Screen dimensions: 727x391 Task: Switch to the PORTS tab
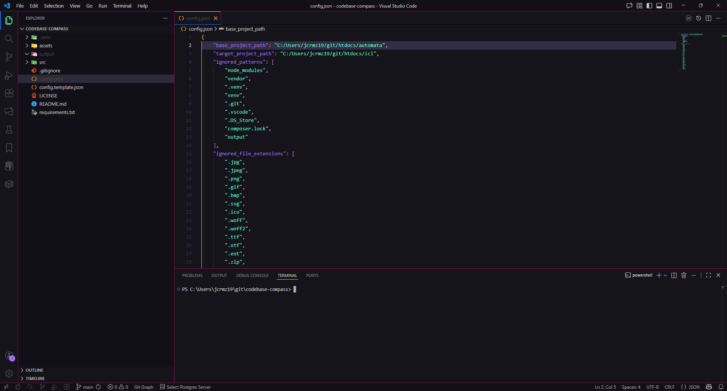pos(312,275)
